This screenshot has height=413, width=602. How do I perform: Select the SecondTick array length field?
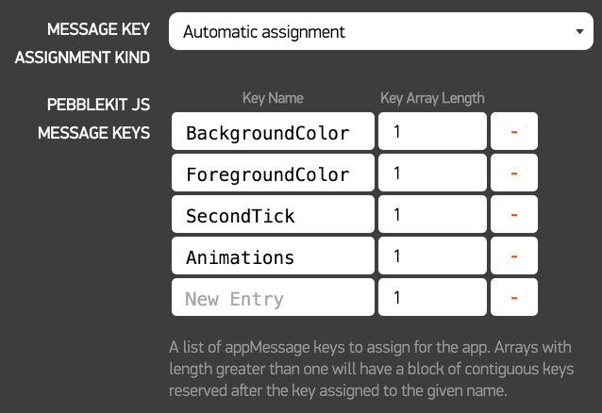click(431, 215)
